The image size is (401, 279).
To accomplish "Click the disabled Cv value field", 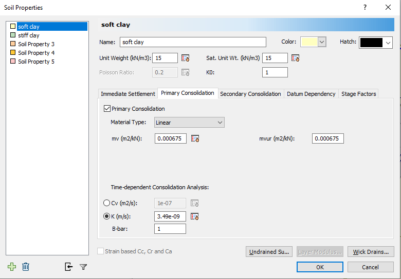I will 170,203.
